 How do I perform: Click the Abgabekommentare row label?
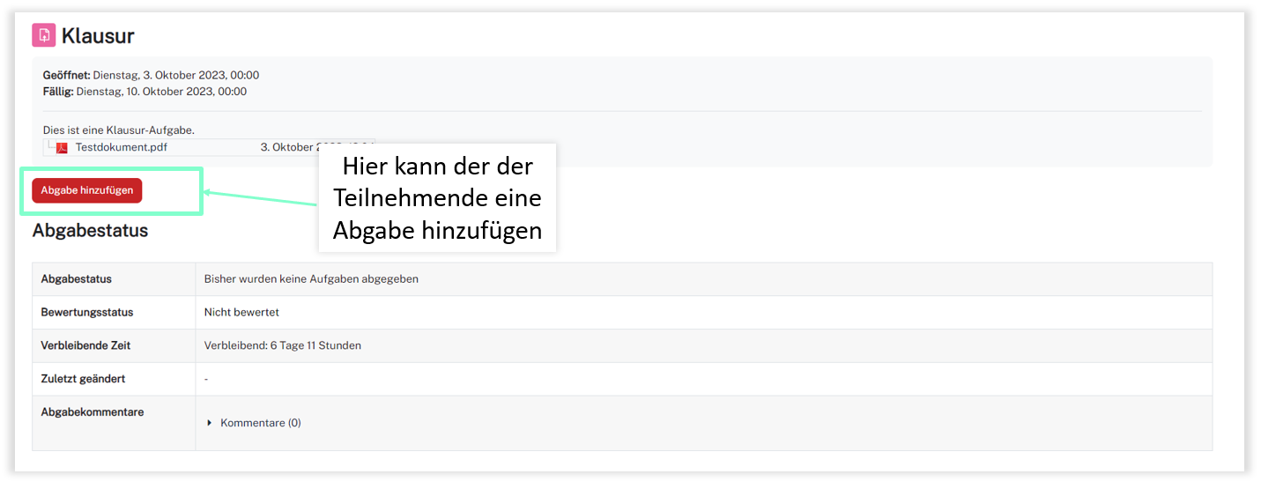(x=92, y=412)
